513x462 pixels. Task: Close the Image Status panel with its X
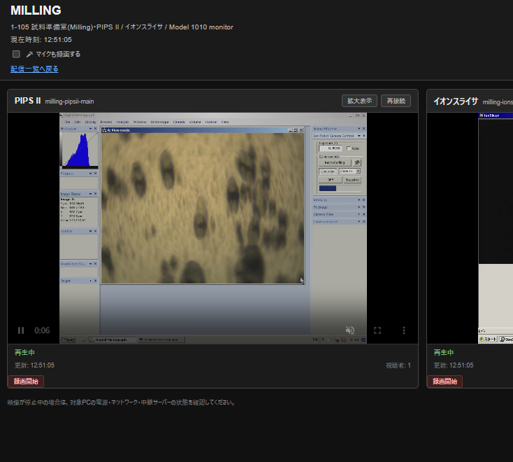(96, 194)
